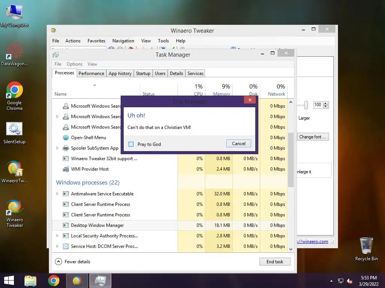Click the network tray icon
Image resolution: width=385 pixels, height=288 pixels.
tap(341, 281)
